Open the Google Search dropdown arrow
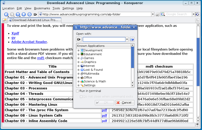Image resolution: width=202 pixels, height=130 pixels. pyautogui.click(x=193, y=14)
